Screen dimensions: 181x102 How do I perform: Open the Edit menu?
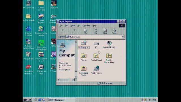[66, 25]
